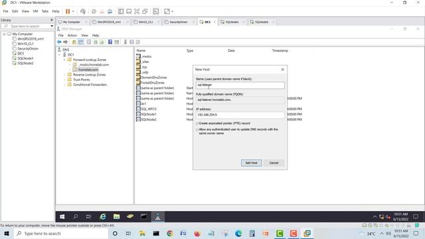Click the library search input field
This screenshot has height=239, width=425.
(25, 27)
